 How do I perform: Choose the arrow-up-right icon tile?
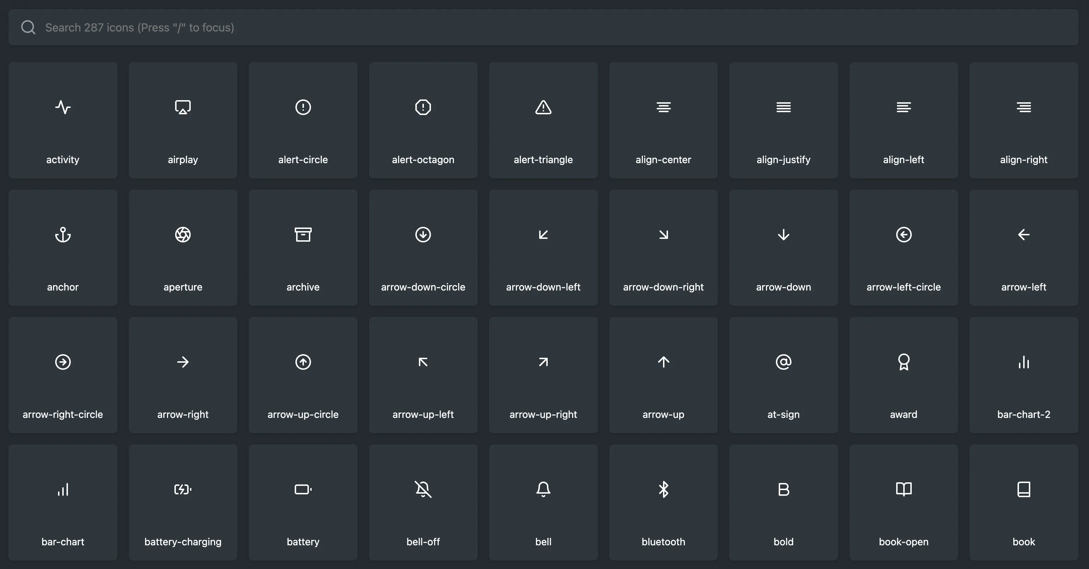543,375
